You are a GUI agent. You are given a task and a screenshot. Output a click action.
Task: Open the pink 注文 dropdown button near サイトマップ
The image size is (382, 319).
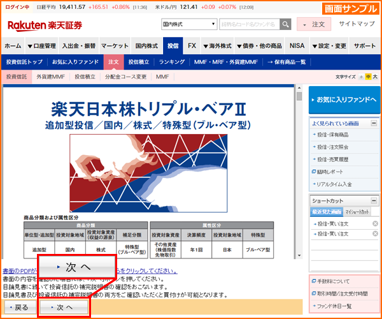pyautogui.click(x=314, y=24)
